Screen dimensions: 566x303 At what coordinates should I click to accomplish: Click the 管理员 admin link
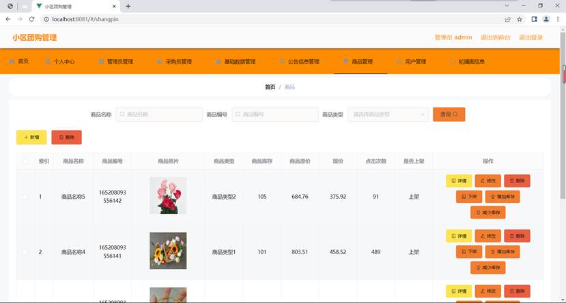[453, 37]
